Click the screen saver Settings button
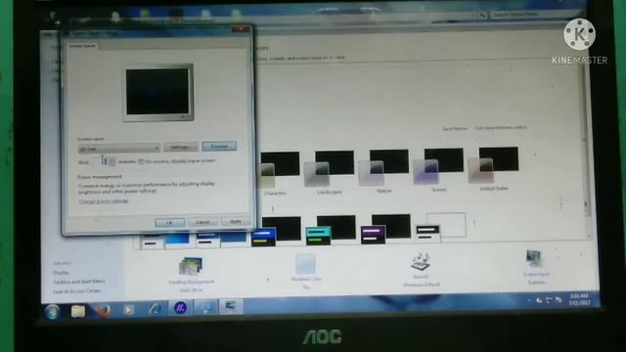626x352 pixels. tap(180, 147)
